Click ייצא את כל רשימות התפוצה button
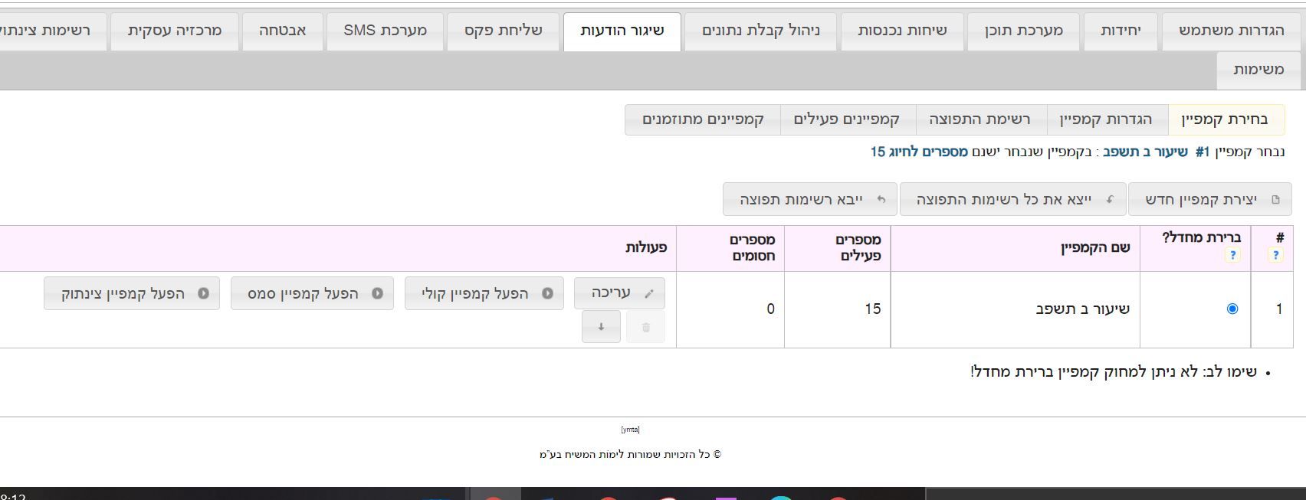 [1012, 199]
